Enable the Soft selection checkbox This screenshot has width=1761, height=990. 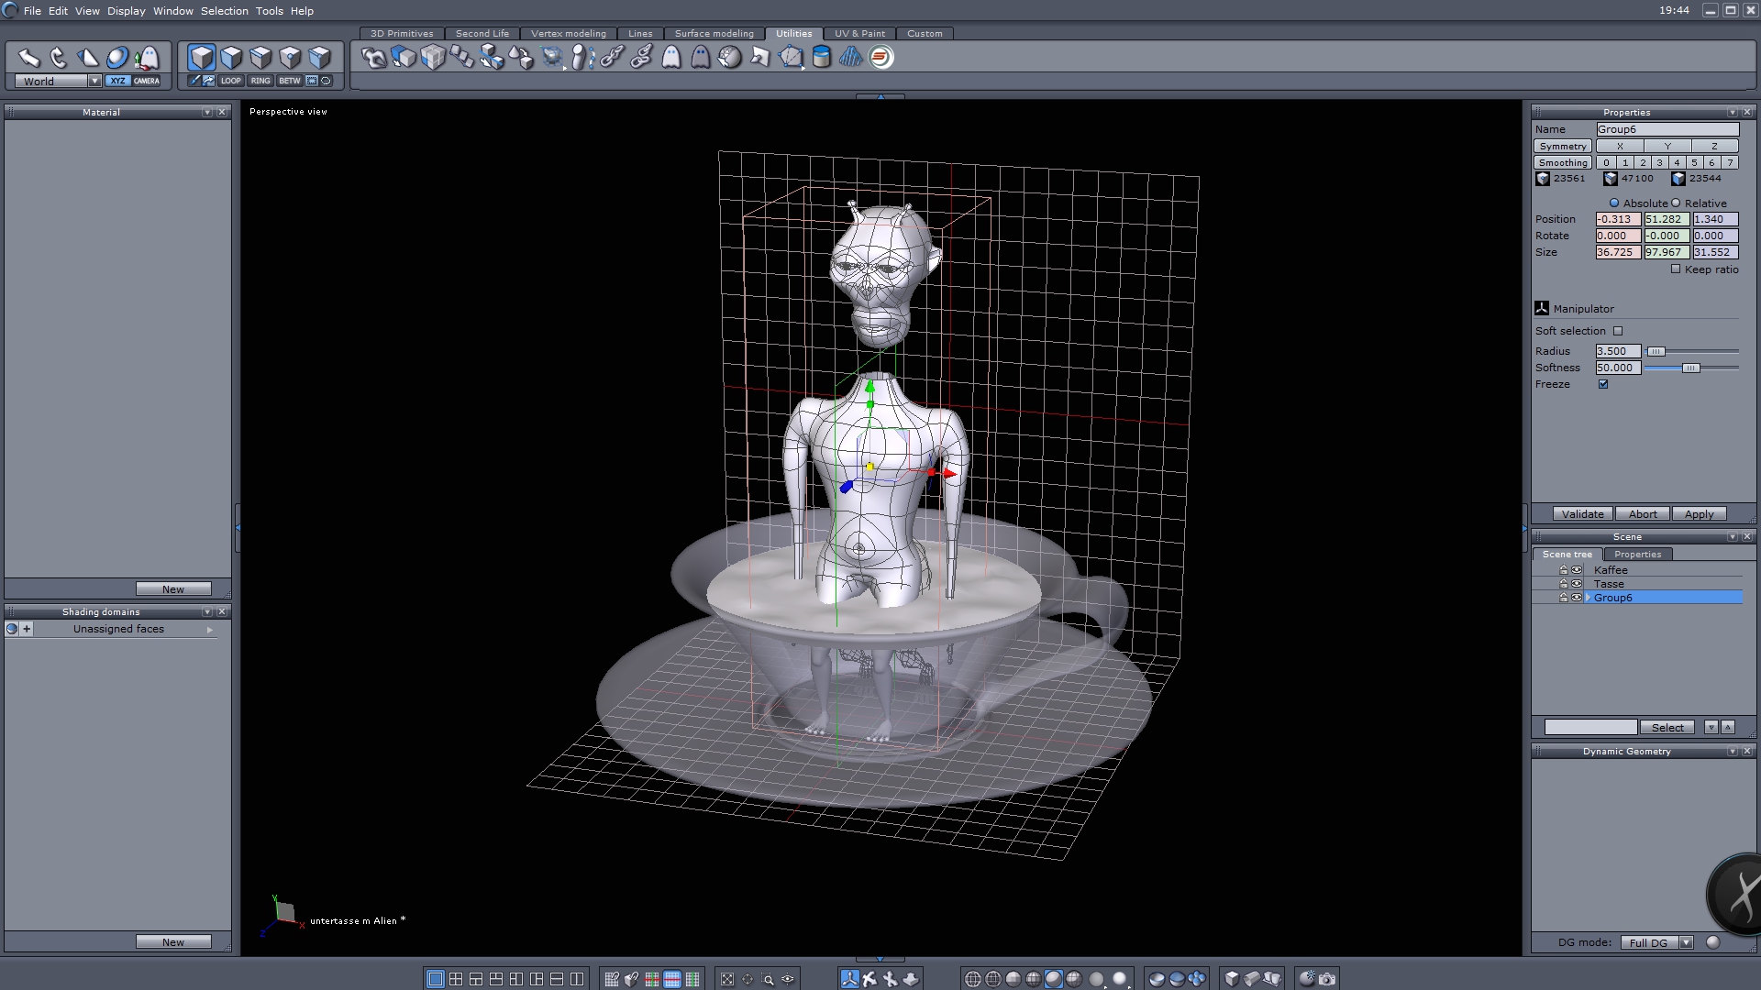[1618, 331]
